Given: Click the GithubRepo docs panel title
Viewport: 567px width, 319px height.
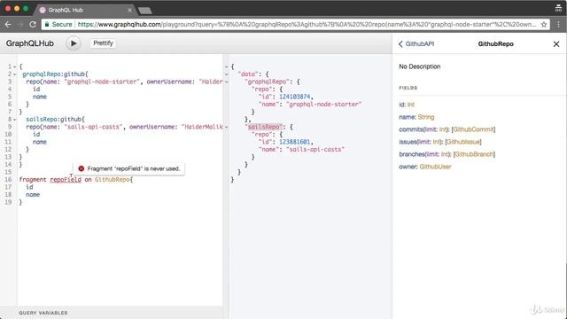Looking at the screenshot, I should point(496,43).
